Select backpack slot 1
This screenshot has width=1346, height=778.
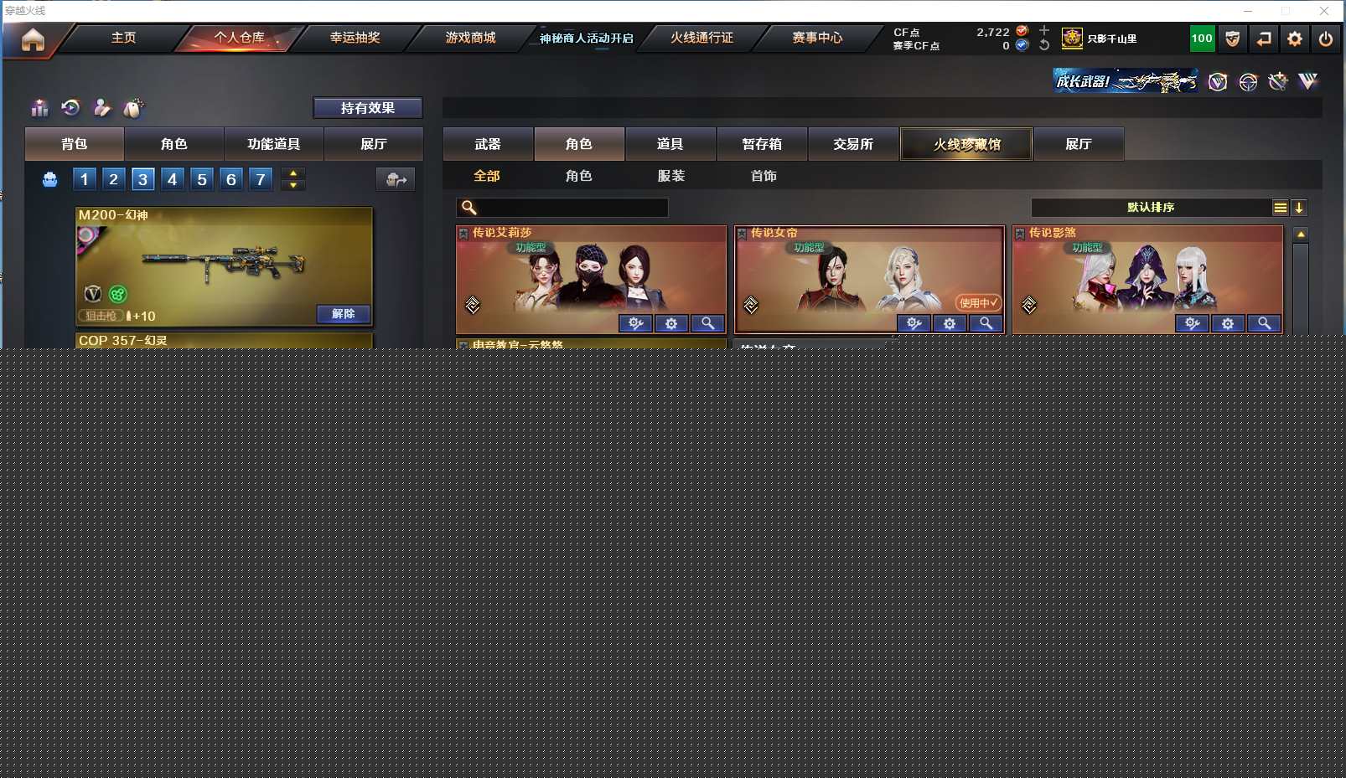click(x=84, y=179)
